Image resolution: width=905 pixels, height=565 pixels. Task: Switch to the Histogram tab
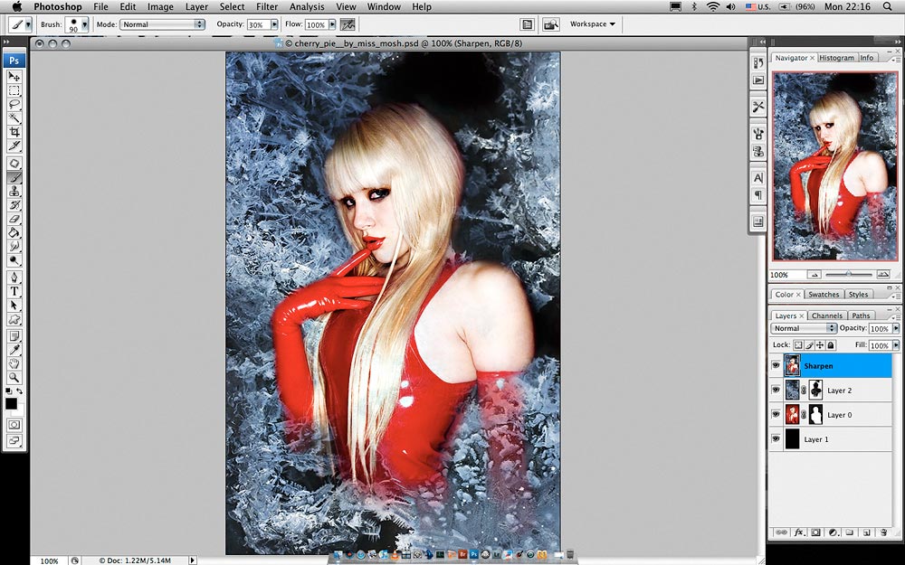pyautogui.click(x=836, y=58)
